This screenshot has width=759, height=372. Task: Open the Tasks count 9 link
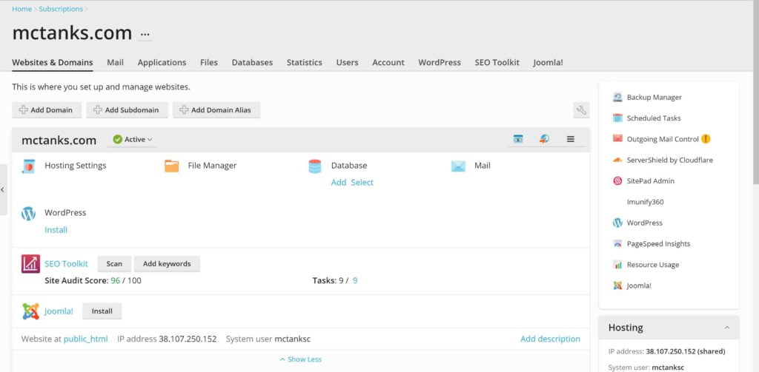(x=355, y=280)
